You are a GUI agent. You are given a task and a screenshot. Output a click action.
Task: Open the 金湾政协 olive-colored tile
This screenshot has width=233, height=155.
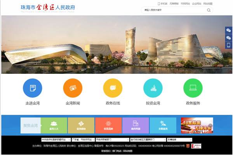coord(81,125)
